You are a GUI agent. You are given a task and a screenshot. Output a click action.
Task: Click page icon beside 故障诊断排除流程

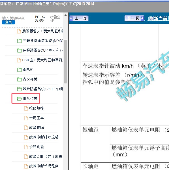point(26,137)
